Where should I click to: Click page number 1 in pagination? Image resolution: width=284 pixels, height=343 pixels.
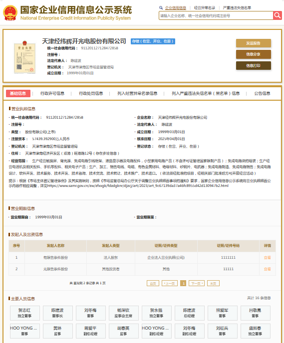tap(183, 283)
